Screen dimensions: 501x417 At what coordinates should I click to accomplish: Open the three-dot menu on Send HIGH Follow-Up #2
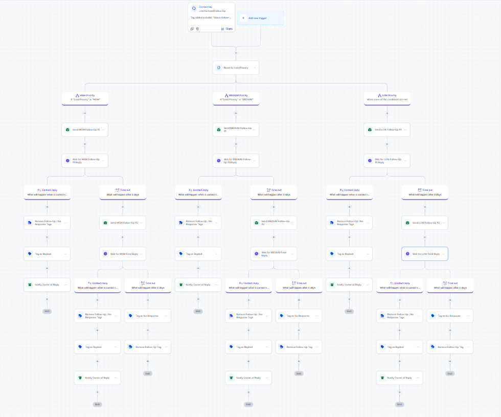141,223
